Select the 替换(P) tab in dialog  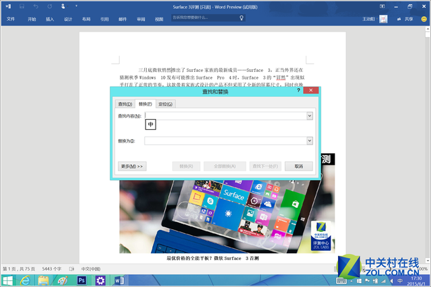[145, 104]
